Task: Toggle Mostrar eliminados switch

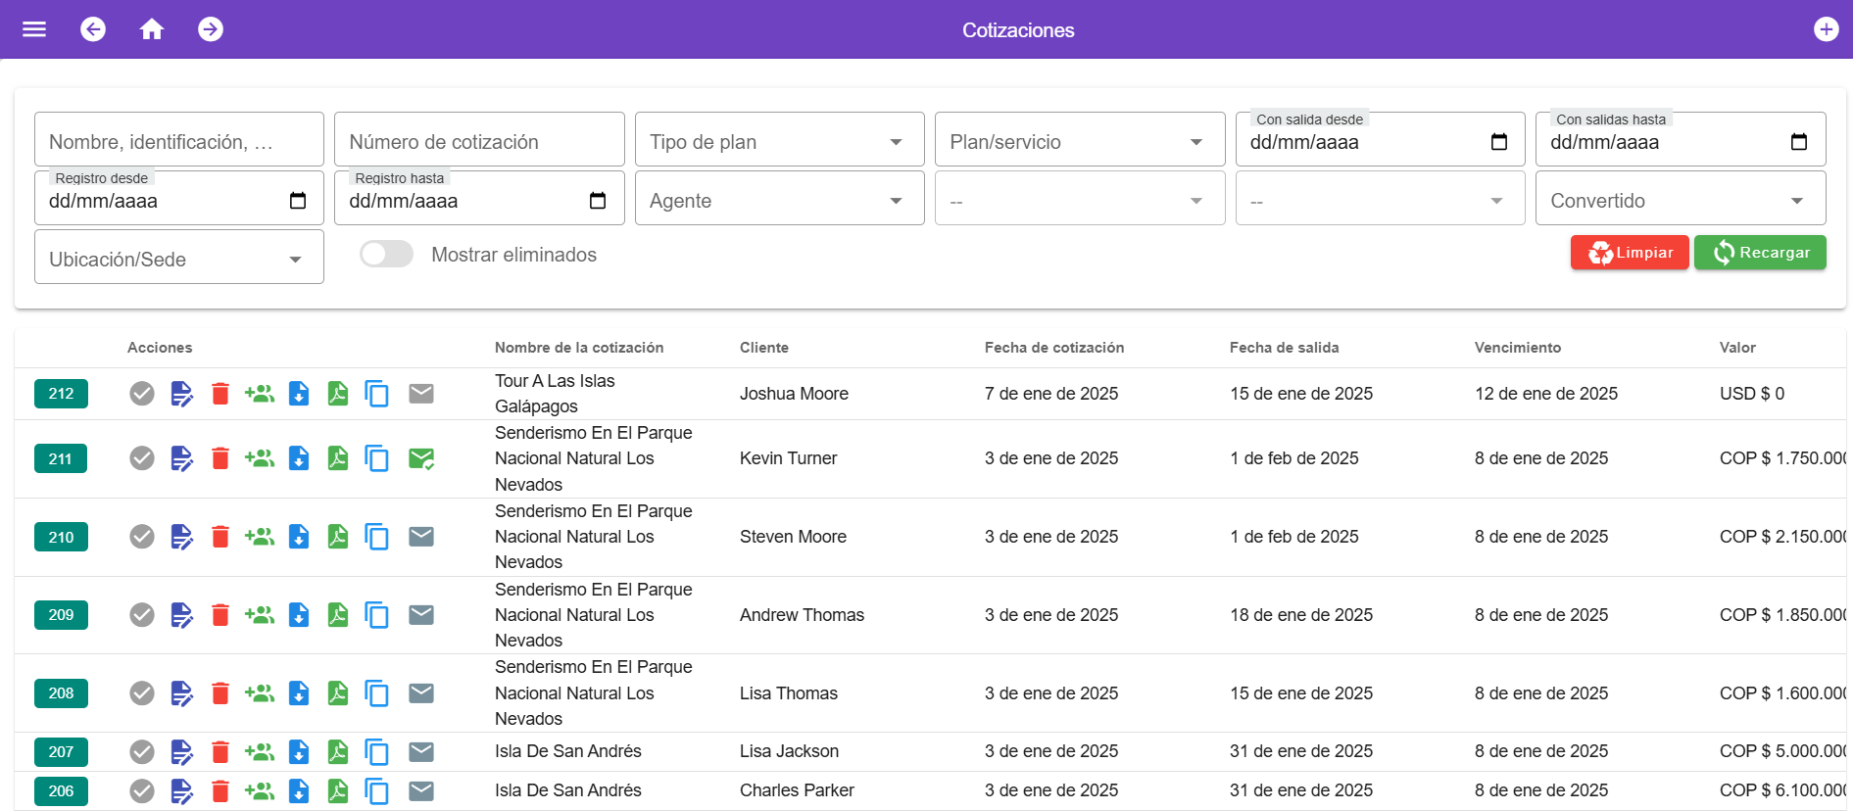Action: click(386, 255)
